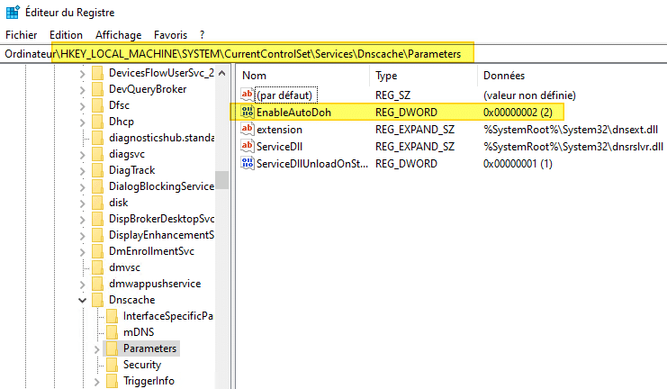Click the EnableAutoDoh DWORD value icon

[x=248, y=112]
